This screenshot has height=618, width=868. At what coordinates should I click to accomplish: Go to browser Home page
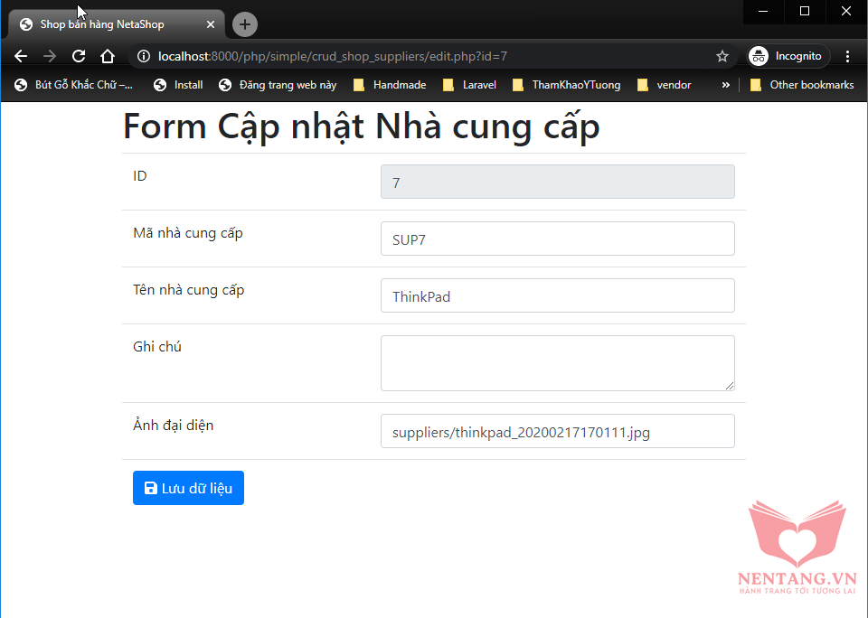click(x=107, y=56)
